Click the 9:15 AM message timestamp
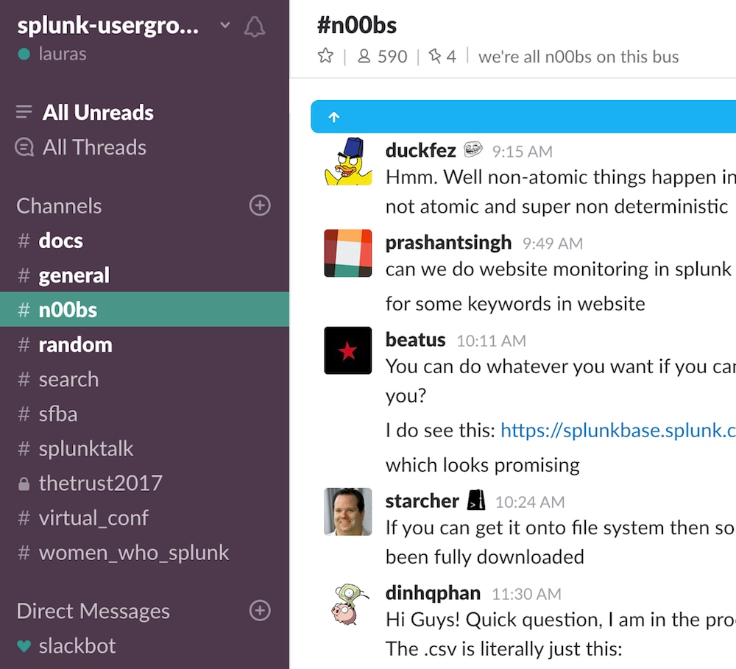 (522, 152)
